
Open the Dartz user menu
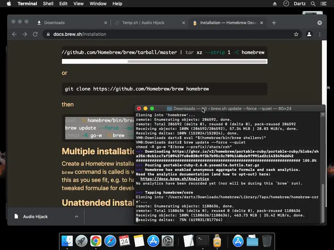click(299, 4)
